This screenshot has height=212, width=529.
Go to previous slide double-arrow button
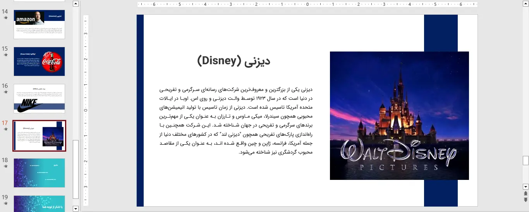[526, 193]
